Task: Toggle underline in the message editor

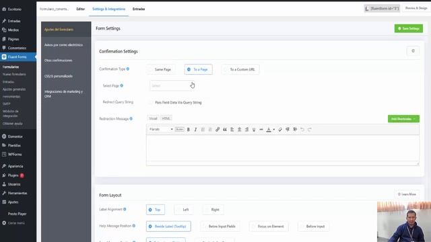Action: (x=254, y=130)
